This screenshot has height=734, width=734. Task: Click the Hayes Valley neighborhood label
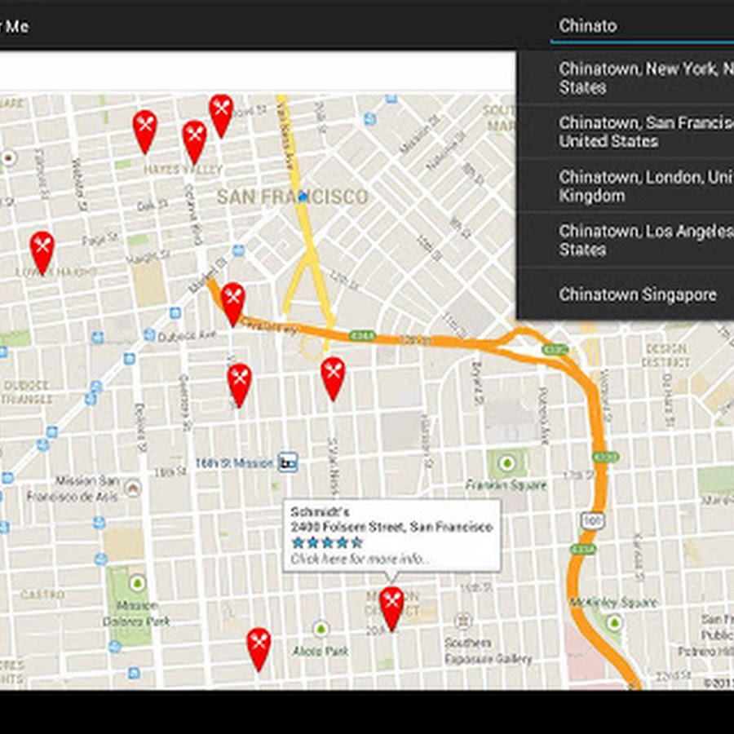182,170
